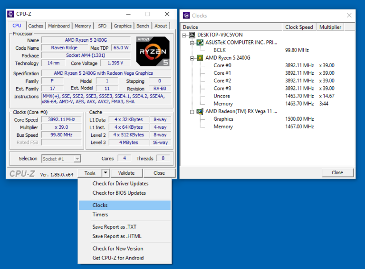Choose Save Report as .HTML
Screen dimensions: 365x269
[125, 236]
